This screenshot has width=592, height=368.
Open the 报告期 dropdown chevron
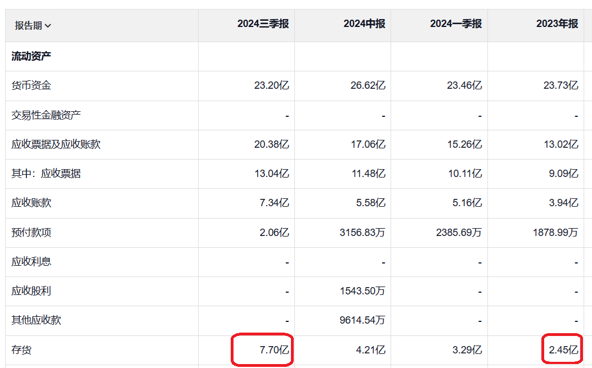pos(48,26)
